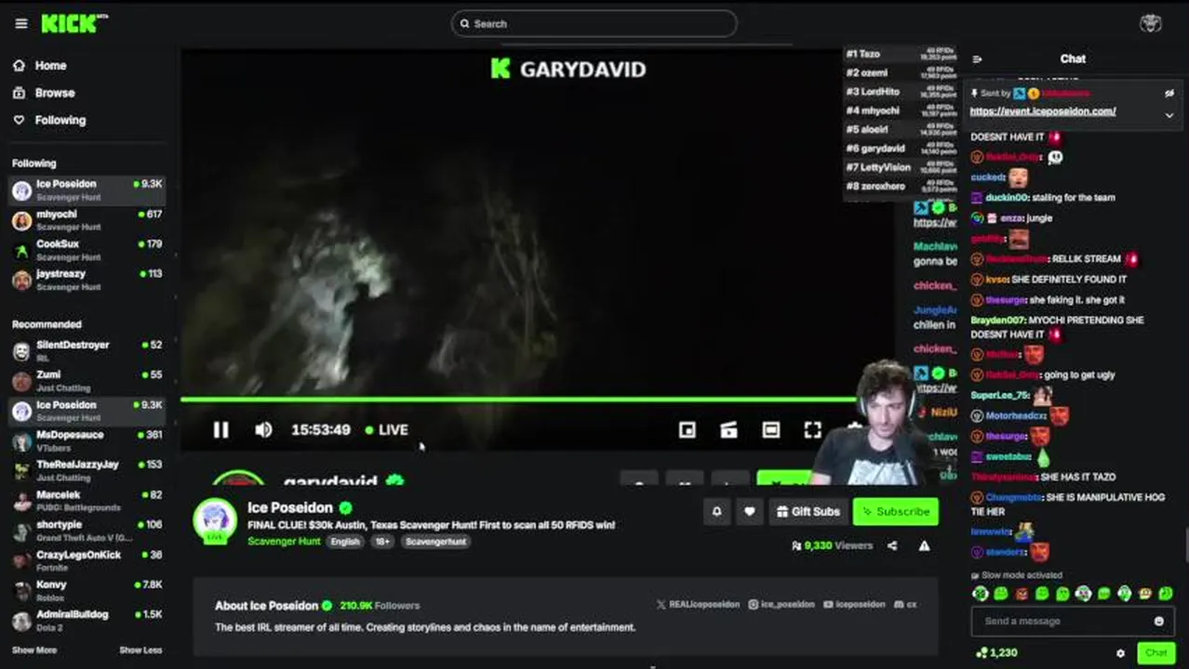Select the red angry quick emote in the emote row
This screenshot has height=669, width=1189.
[1022, 593]
